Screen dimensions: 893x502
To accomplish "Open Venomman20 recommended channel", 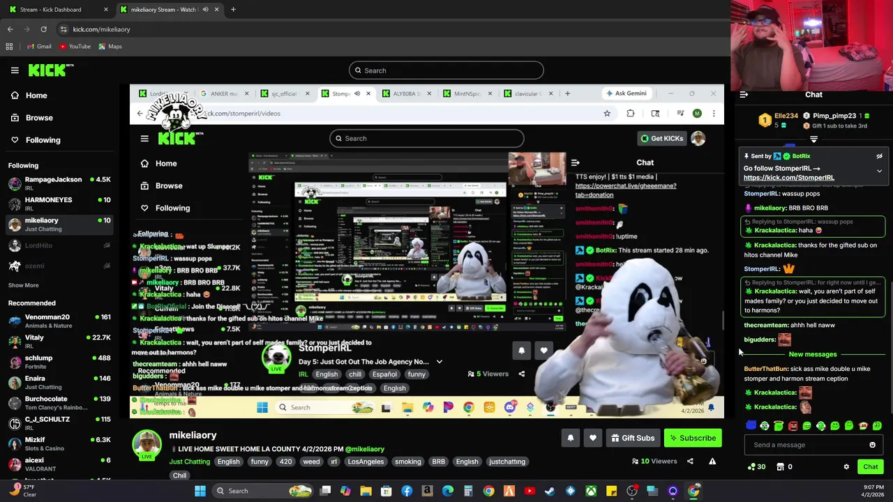I will point(59,321).
